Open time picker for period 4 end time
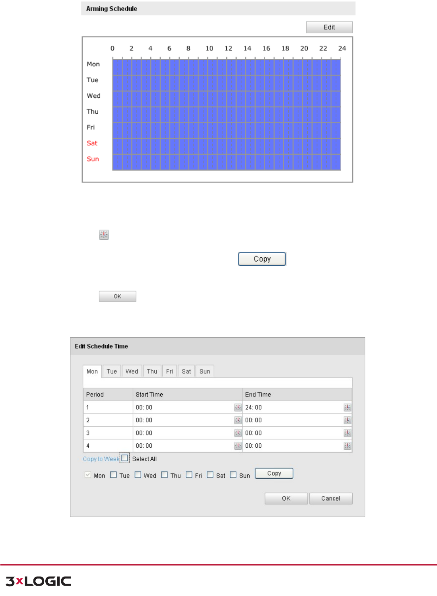Viewport: 437px width, 596px height. click(x=348, y=446)
